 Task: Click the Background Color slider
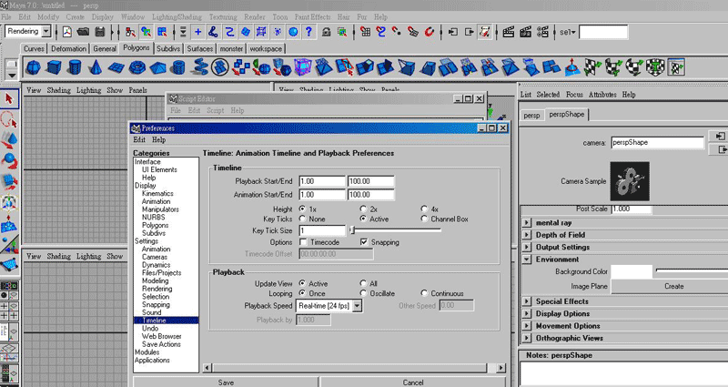[692, 270]
